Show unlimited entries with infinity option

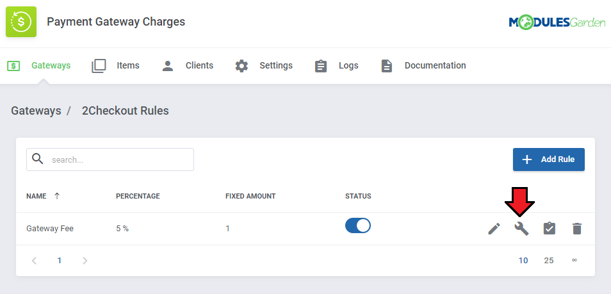coord(574,260)
